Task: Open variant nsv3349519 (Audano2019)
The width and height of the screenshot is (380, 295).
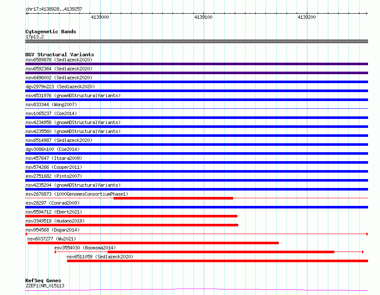Action: click(x=55, y=221)
